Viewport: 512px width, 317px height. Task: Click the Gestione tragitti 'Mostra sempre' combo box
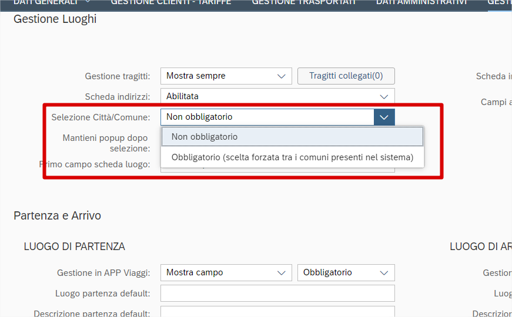[x=217, y=76]
